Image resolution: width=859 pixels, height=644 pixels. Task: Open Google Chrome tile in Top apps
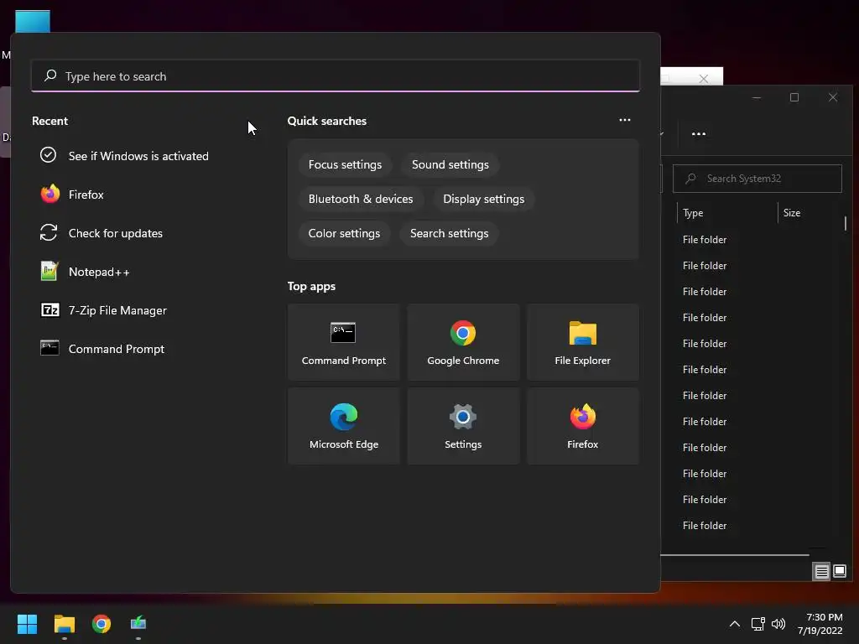(463, 342)
